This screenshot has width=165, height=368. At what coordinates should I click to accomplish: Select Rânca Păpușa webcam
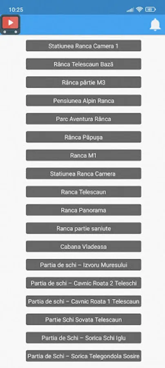[x=83, y=137]
